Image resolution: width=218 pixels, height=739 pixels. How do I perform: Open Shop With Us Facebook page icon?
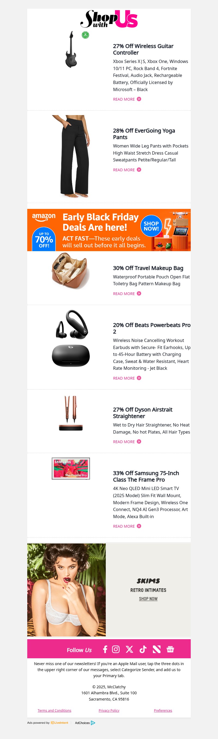[x=105, y=650]
